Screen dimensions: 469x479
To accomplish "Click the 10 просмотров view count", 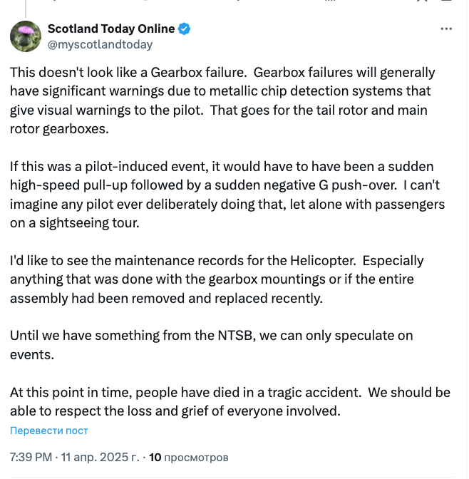I will coord(188,458).
